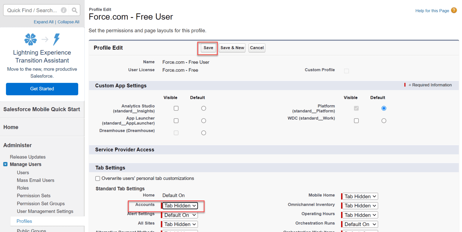Open Release Updates in sidebar

[x=28, y=157]
